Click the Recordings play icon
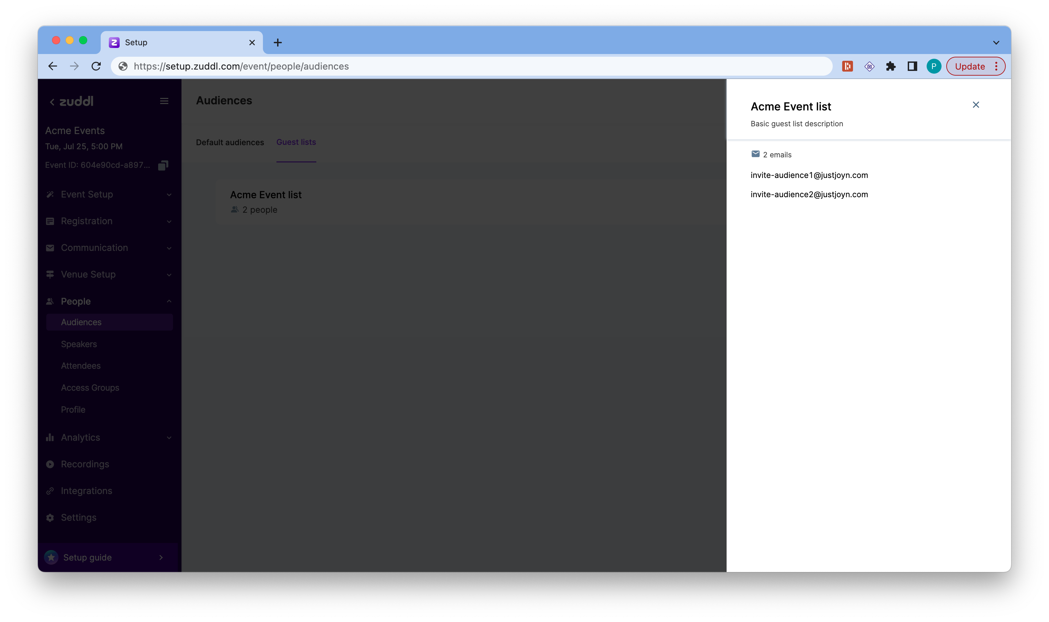The image size is (1049, 622). pos(50,464)
